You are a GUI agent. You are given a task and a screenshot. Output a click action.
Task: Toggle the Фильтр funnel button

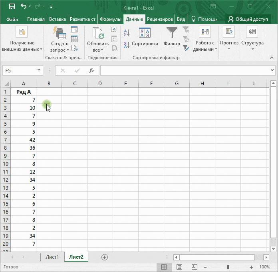click(172, 36)
